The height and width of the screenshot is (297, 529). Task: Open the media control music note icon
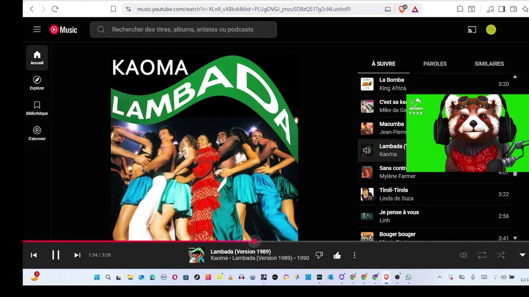[490, 9]
